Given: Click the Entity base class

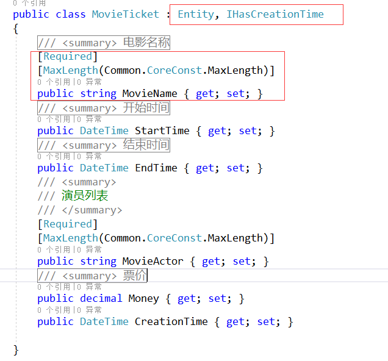Looking at the screenshot, I should [196, 15].
